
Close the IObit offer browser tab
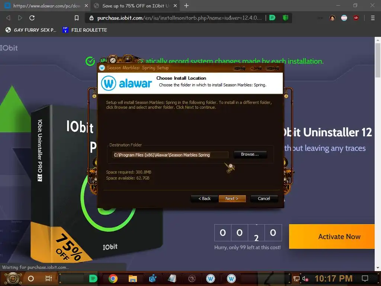pyautogui.click(x=175, y=6)
